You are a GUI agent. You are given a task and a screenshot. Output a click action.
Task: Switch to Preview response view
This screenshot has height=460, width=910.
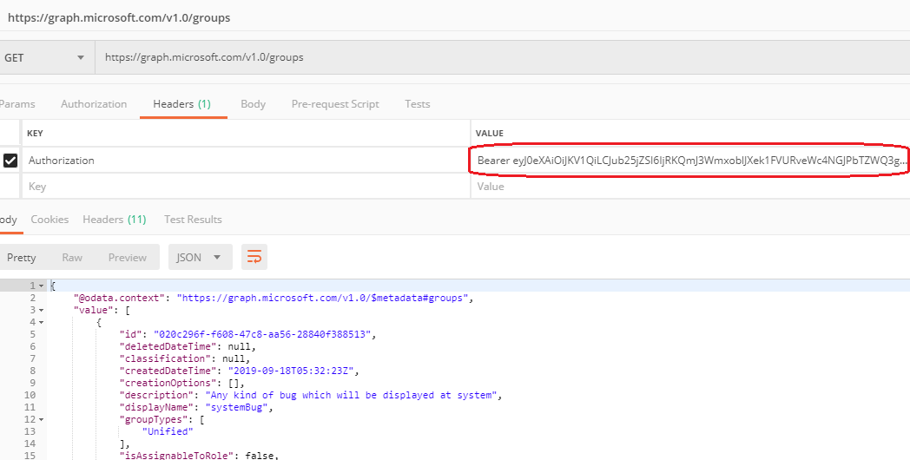tap(127, 258)
